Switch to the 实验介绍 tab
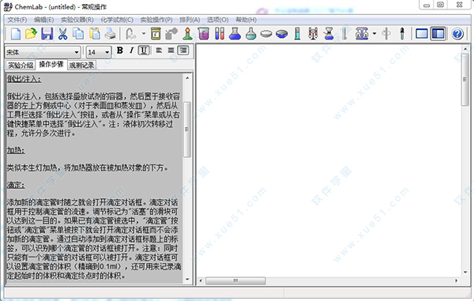Image resolution: width=474 pixels, height=301 pixels. coord(21,66)
